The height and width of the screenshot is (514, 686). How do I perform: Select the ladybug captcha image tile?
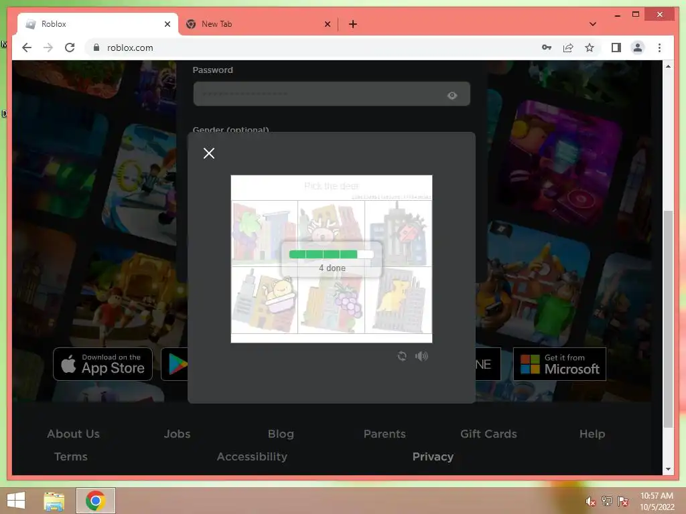tap(398, 234)
